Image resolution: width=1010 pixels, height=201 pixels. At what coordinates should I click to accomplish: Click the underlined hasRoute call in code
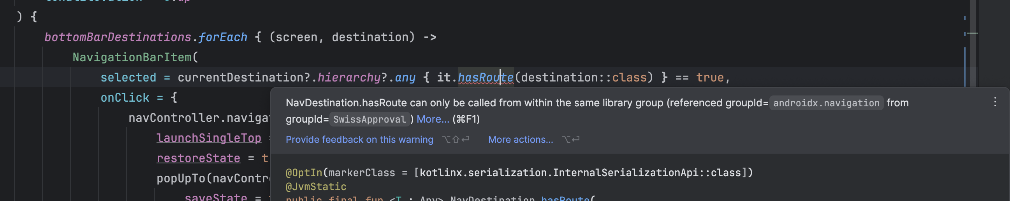pyautogui.click(x=485, y=78)
